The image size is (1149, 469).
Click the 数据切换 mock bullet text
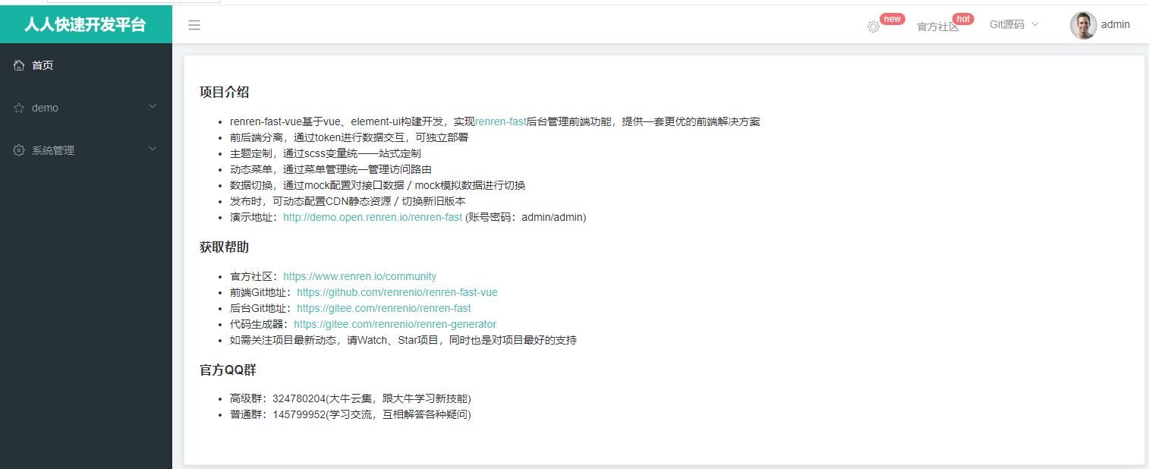click(x=377, y=185)
